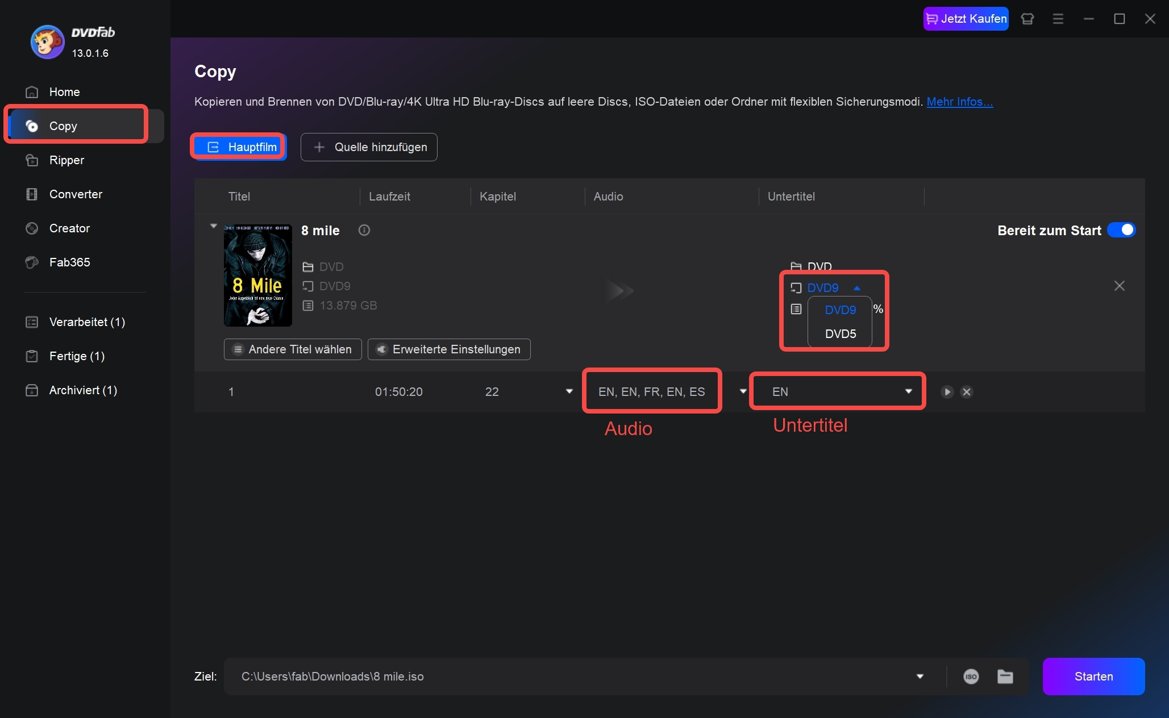Click the Kapitel column header
1169x718 pixels.
tap(497, 197)
